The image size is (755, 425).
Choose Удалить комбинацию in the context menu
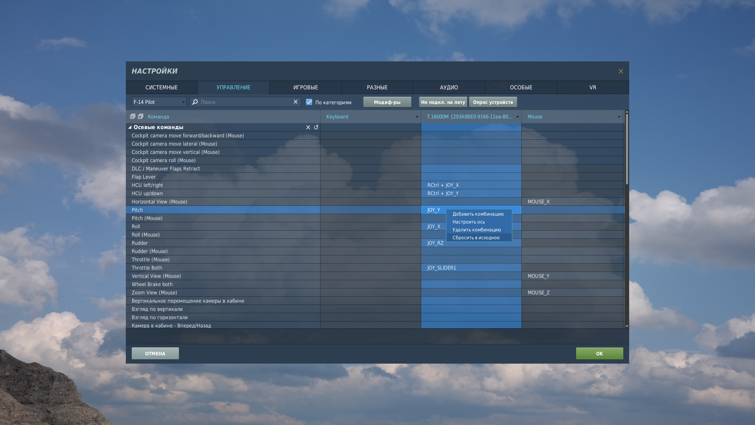click(479, 230)
